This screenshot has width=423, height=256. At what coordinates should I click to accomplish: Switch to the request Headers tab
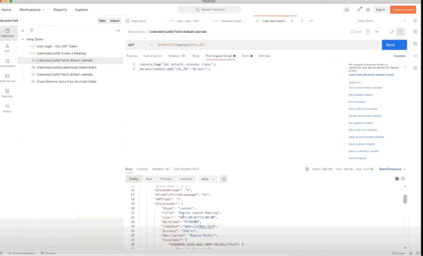coord(177,56)
